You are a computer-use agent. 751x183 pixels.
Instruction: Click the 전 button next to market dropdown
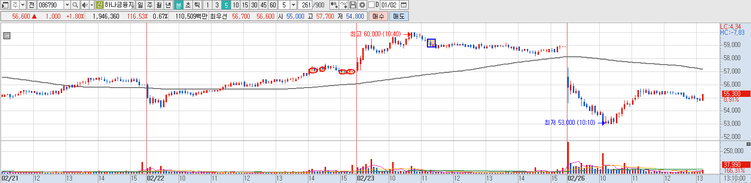click(x=31, y=5)
